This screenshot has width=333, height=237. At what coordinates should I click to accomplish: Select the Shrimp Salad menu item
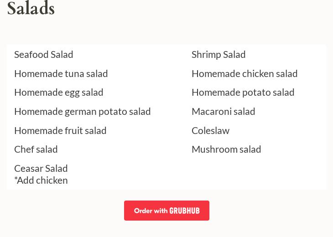(218, 54)
